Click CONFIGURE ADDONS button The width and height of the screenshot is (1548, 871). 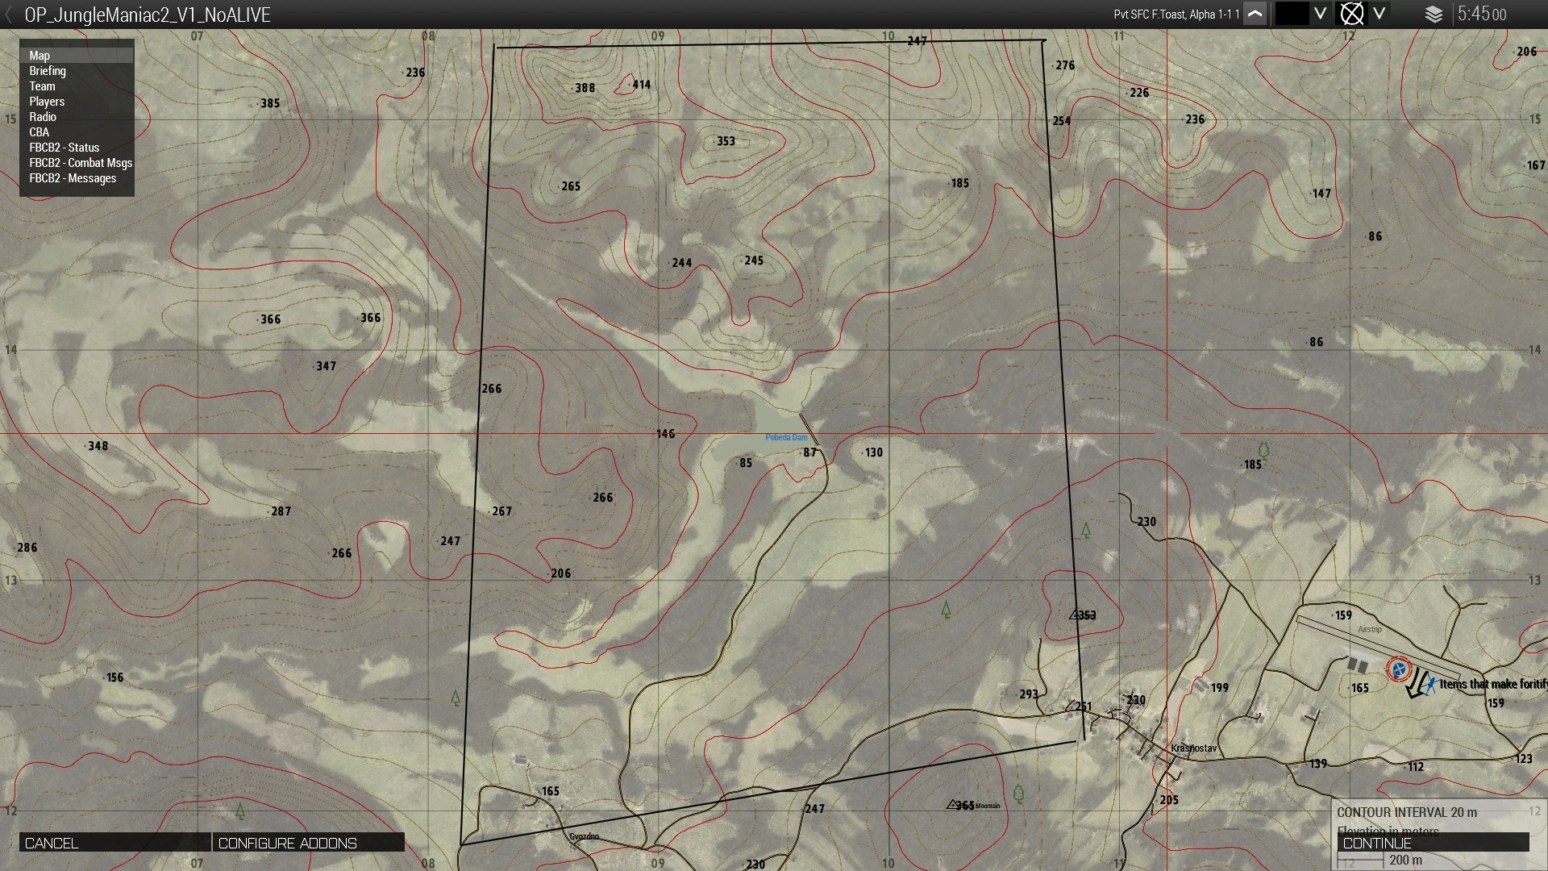coord(308,843)
